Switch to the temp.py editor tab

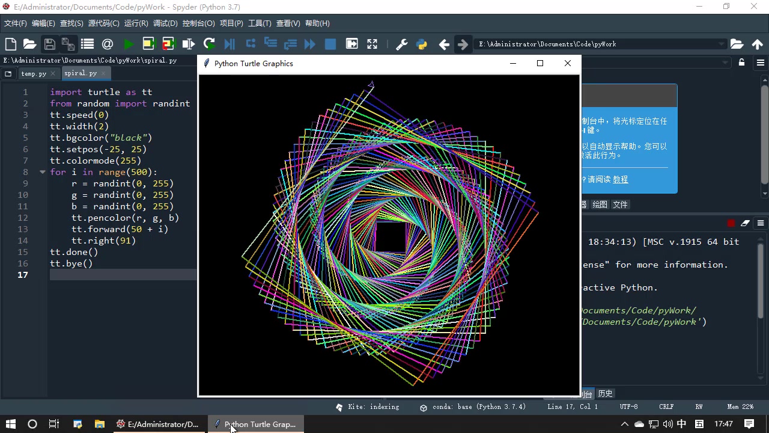point(33,73)
